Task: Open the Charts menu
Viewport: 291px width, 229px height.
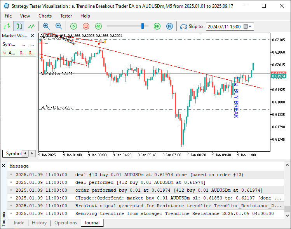Action: tap(45, 16)
